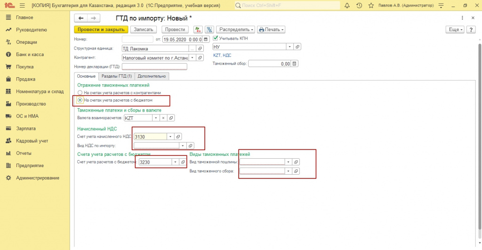The image size is (482, 250).
Task: Open notifications bell icon
Action: pos(347,6)
